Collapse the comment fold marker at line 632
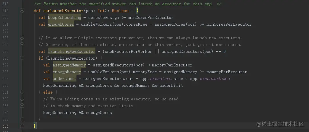The height and width of the screenshot is (132, 309). pyautogui.click(x=22, y=99)
